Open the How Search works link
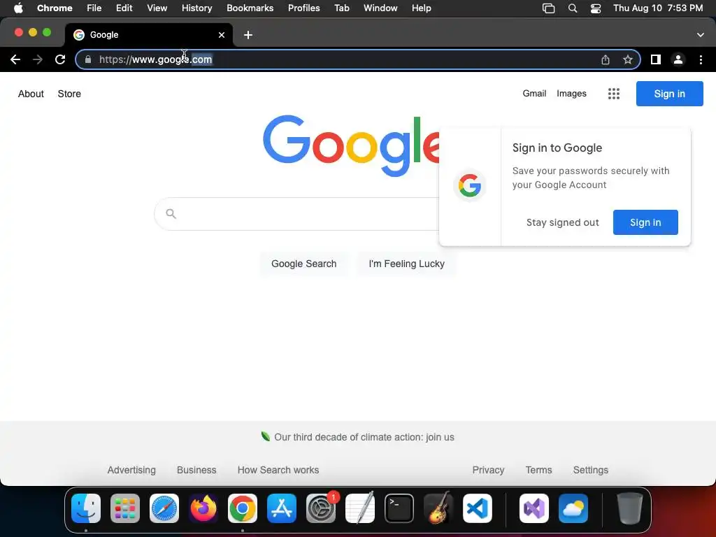Image resolution: width=716 pixels, height=537 pixels. (x=278, y=470)
